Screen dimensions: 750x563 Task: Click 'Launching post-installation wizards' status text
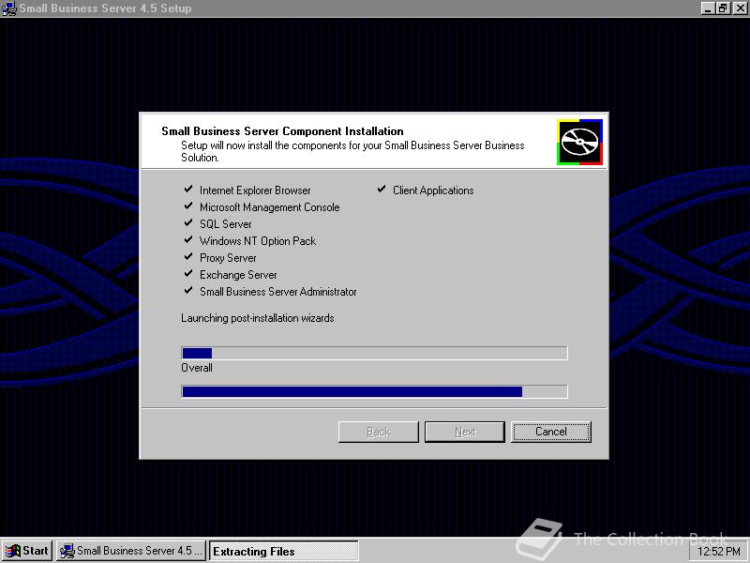pyautogui.click(x=257, y=318)
